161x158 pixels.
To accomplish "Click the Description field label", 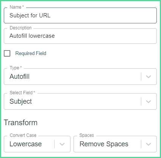I will pos(20,28).
